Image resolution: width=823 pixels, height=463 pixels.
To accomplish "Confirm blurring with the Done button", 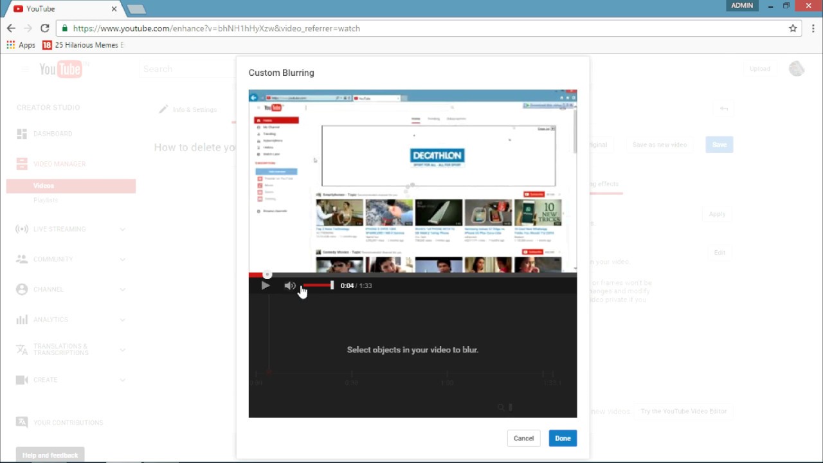I will point(563,439).
